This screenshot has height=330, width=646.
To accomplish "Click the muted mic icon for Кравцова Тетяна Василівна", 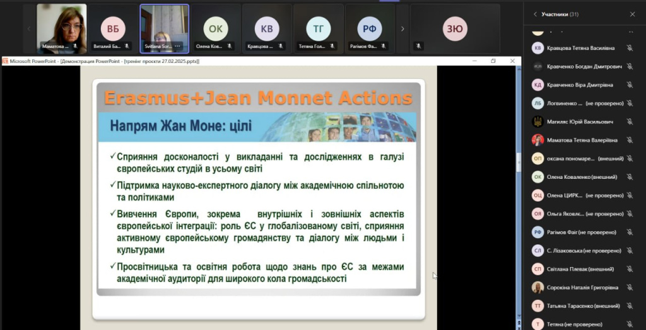I will point(630,48).
